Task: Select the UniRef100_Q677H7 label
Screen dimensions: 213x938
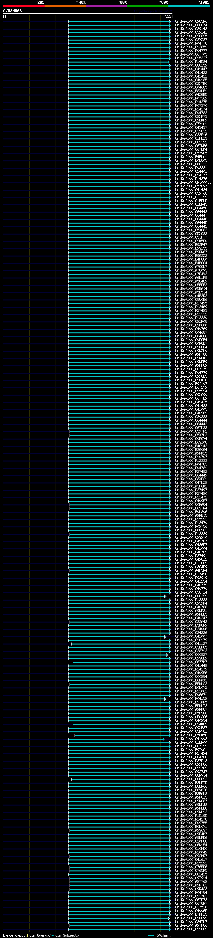Action: point(191,662)
